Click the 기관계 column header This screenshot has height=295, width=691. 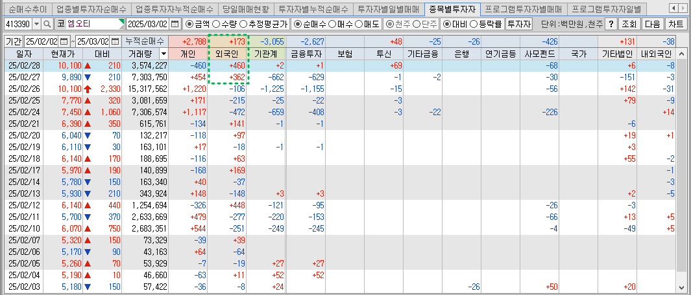tap(266, 54)
